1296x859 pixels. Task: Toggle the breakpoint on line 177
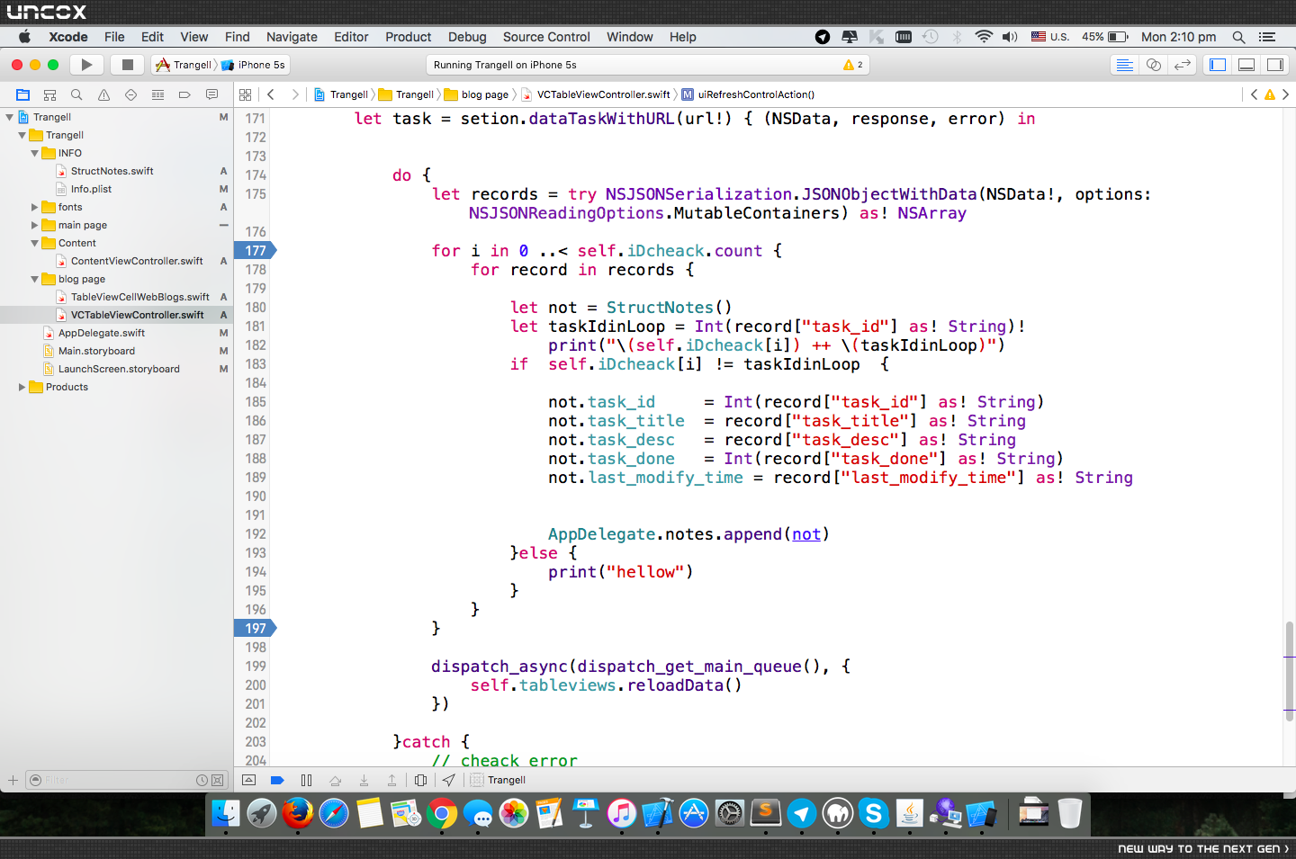[256, 251]
